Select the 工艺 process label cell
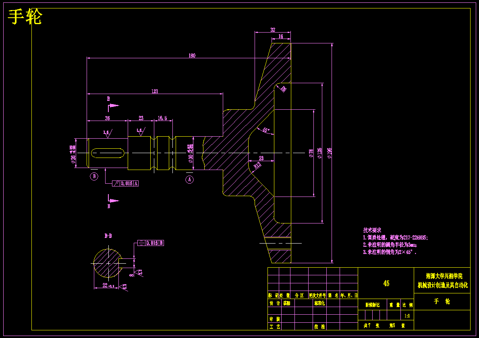The image size is (479, 338). coord(275,326)
